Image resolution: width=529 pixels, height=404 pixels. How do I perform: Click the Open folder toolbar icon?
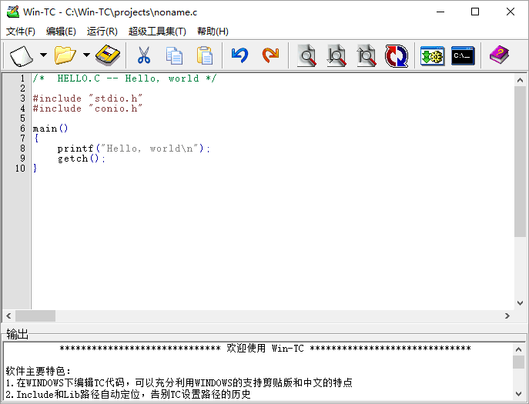(65, 55)
